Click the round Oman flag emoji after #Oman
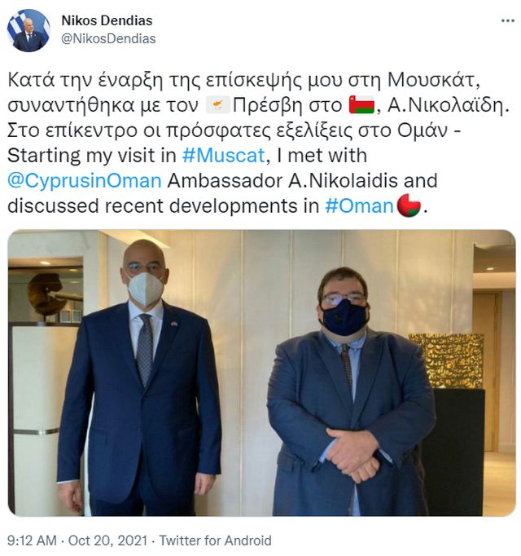Screen dimensions: 521x556 click(x=409, y=205)
